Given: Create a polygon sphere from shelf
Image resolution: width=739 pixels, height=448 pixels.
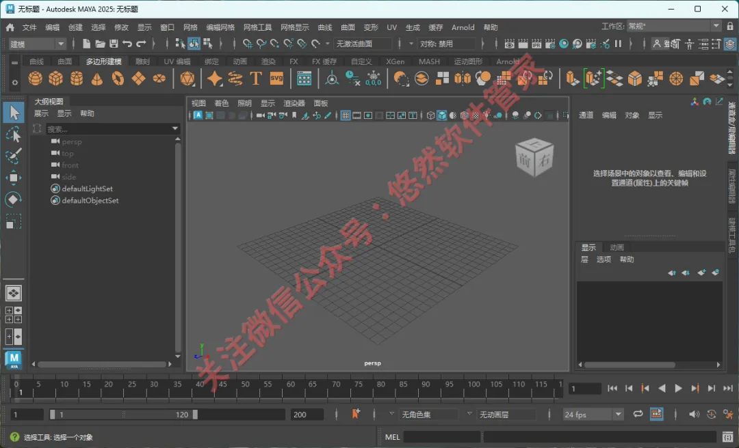Looking at the screenshot, I should click(x=36, y=78).
